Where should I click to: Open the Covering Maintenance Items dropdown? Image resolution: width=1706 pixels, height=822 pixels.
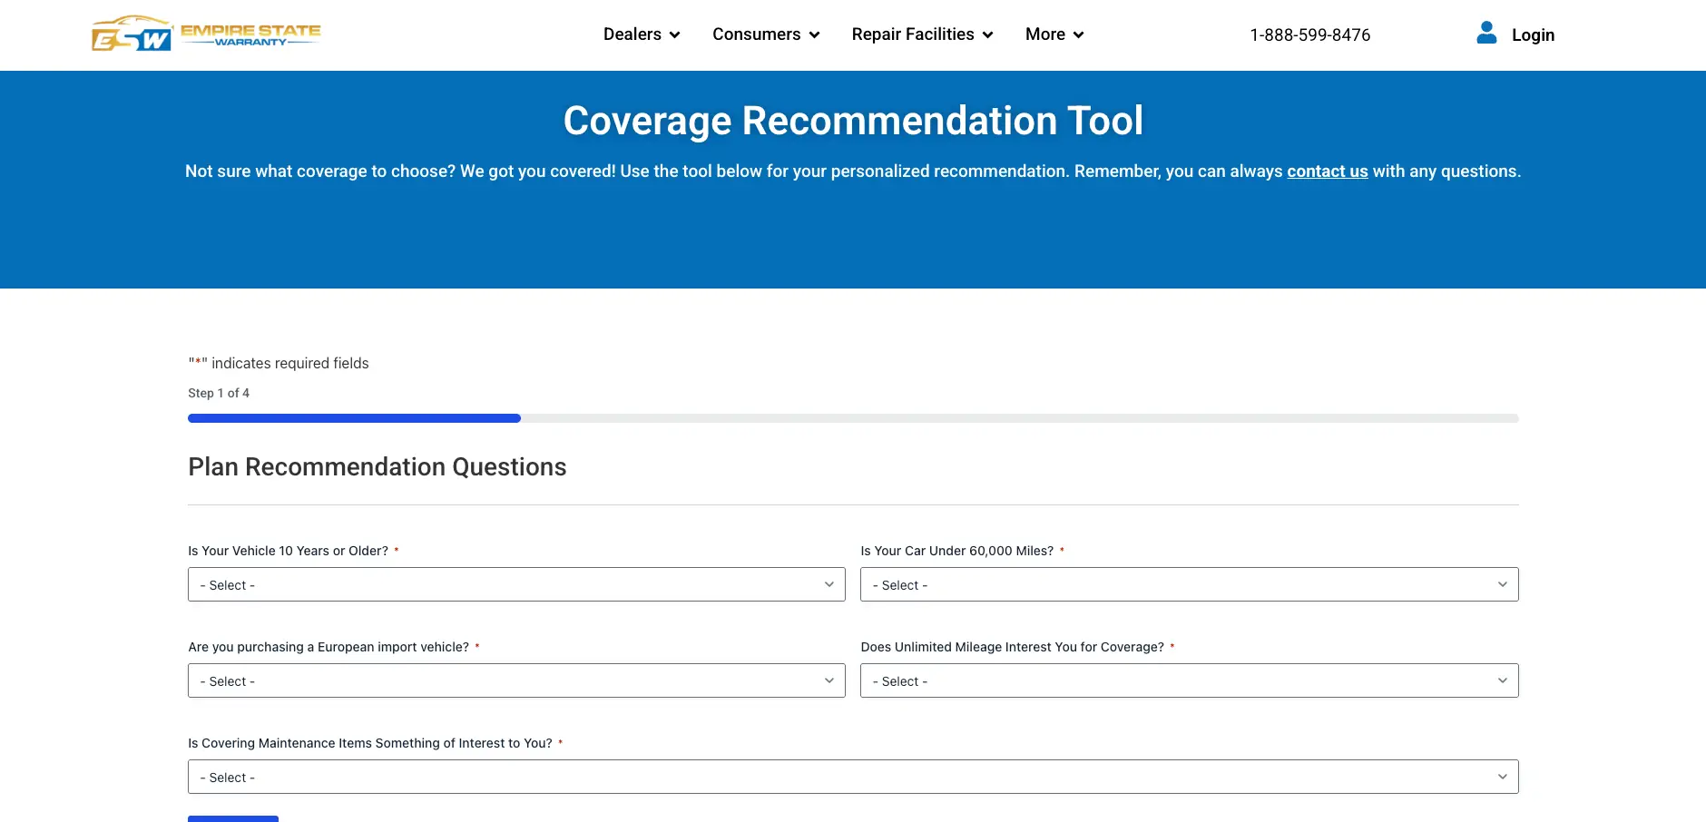click(853, 777)
